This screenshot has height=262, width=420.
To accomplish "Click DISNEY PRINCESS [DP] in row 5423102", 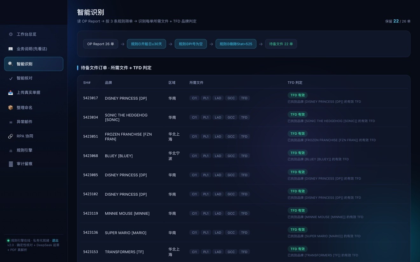I will tap(126, 194).
